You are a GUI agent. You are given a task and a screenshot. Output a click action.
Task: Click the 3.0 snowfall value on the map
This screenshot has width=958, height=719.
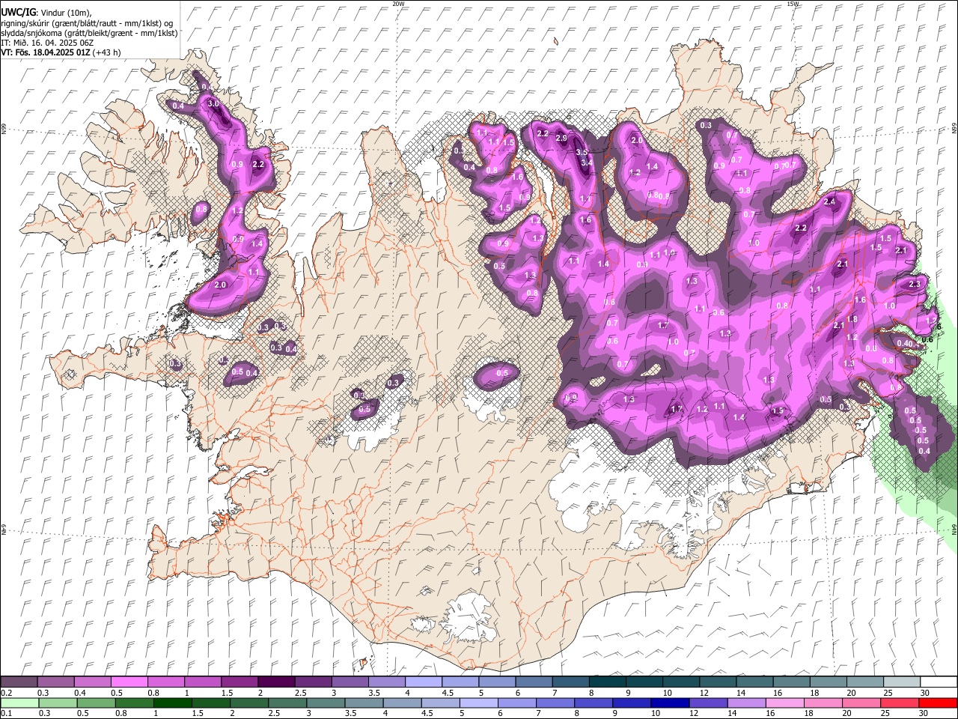click(x=213, y=103)
